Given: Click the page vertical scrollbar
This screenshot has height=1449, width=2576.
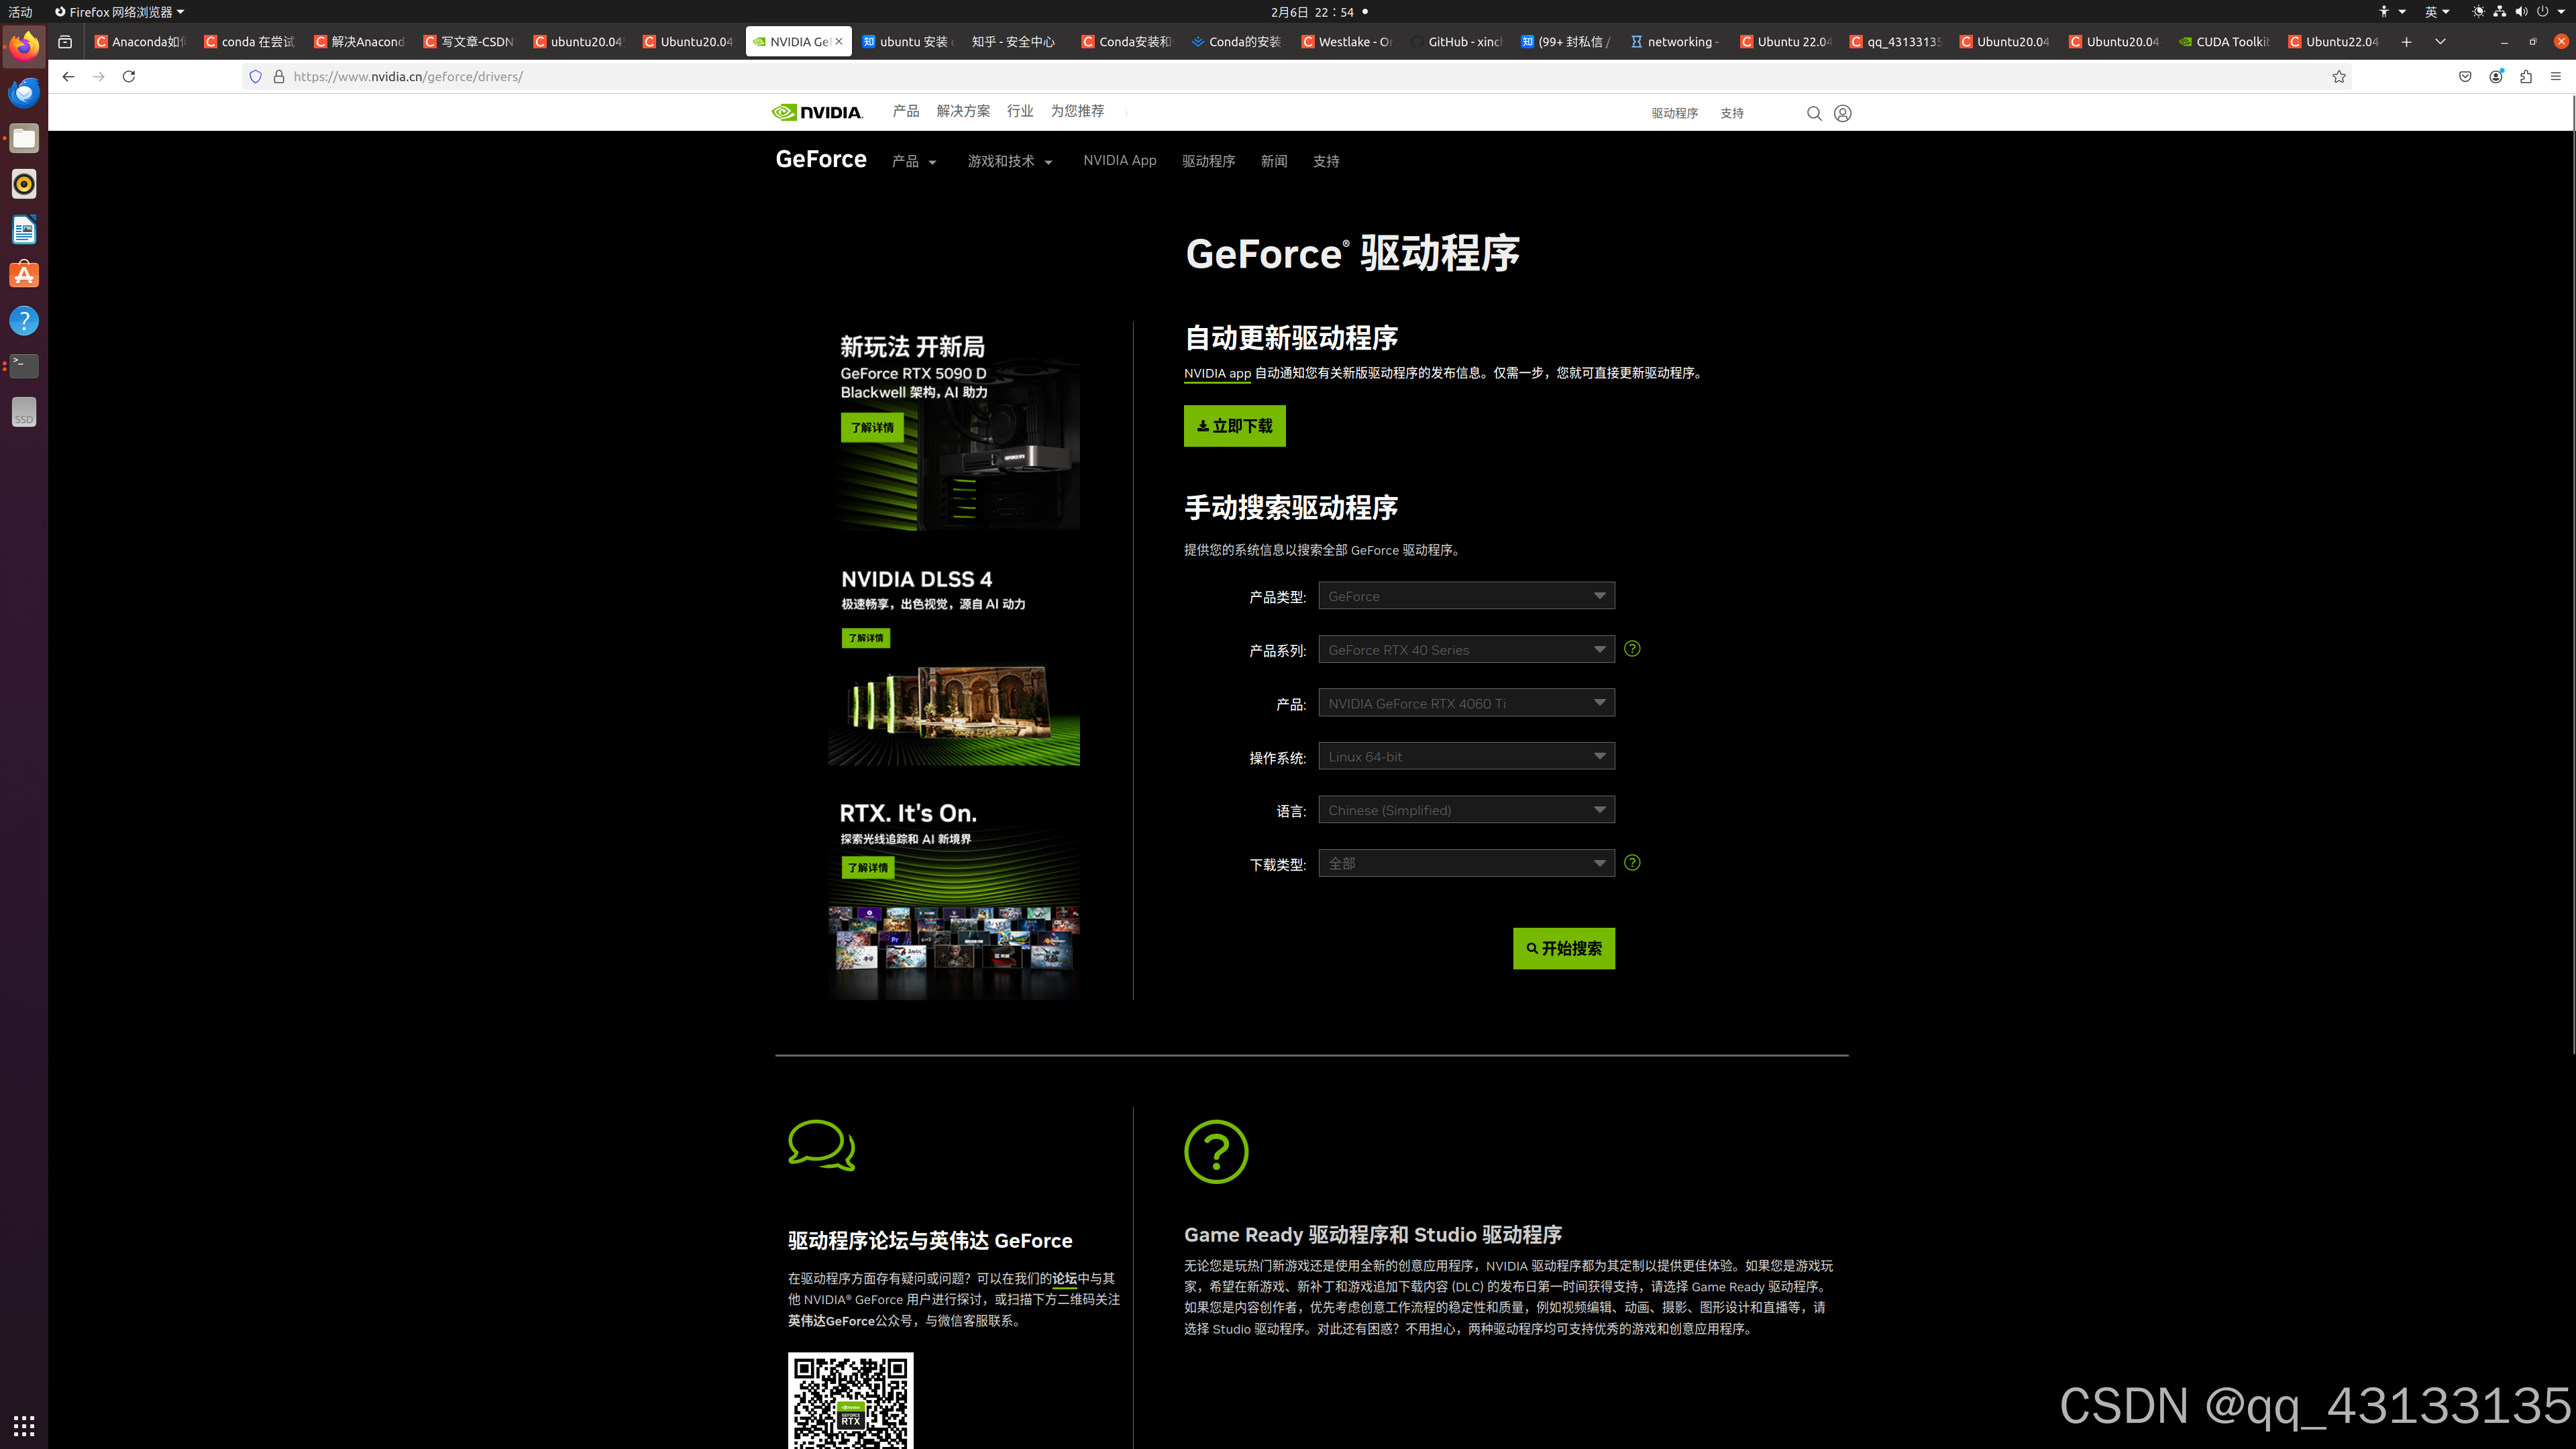Looking at the screenshot, I should coord(2572,575).
